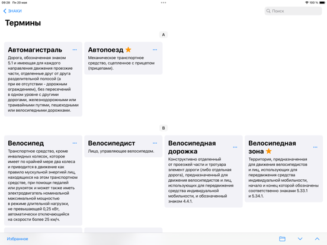Viewport: 327px width, 245px height.
Task: Open the Автомагистраль term title
Action: 35,50
